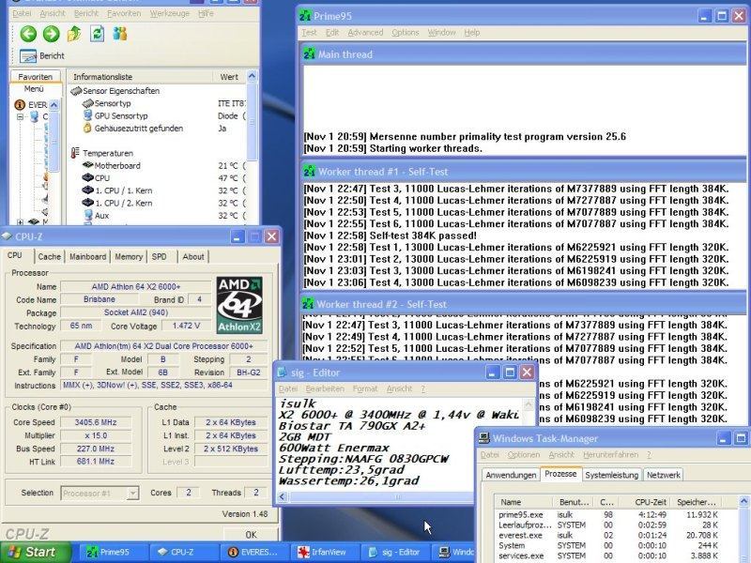Click left scroll arrow in sig Editor

pos(283,496)
